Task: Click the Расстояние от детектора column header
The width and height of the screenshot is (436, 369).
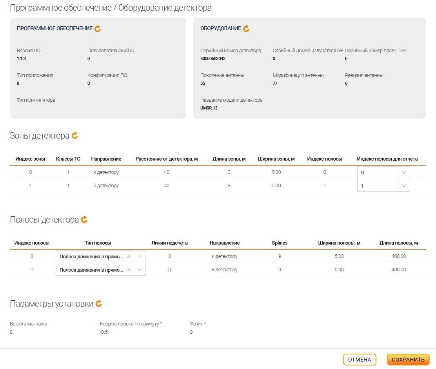Action: [167, 159]
